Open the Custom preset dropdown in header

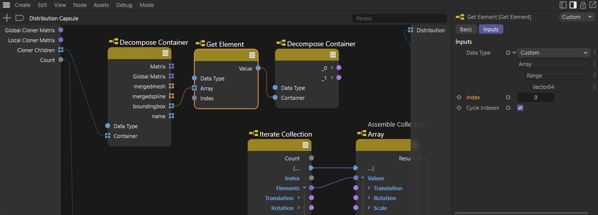tap(576, 17)
